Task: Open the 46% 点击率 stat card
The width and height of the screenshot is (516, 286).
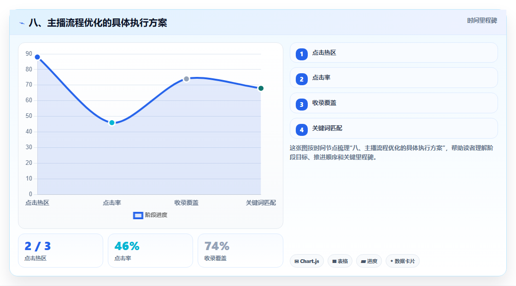Action: 150,251
